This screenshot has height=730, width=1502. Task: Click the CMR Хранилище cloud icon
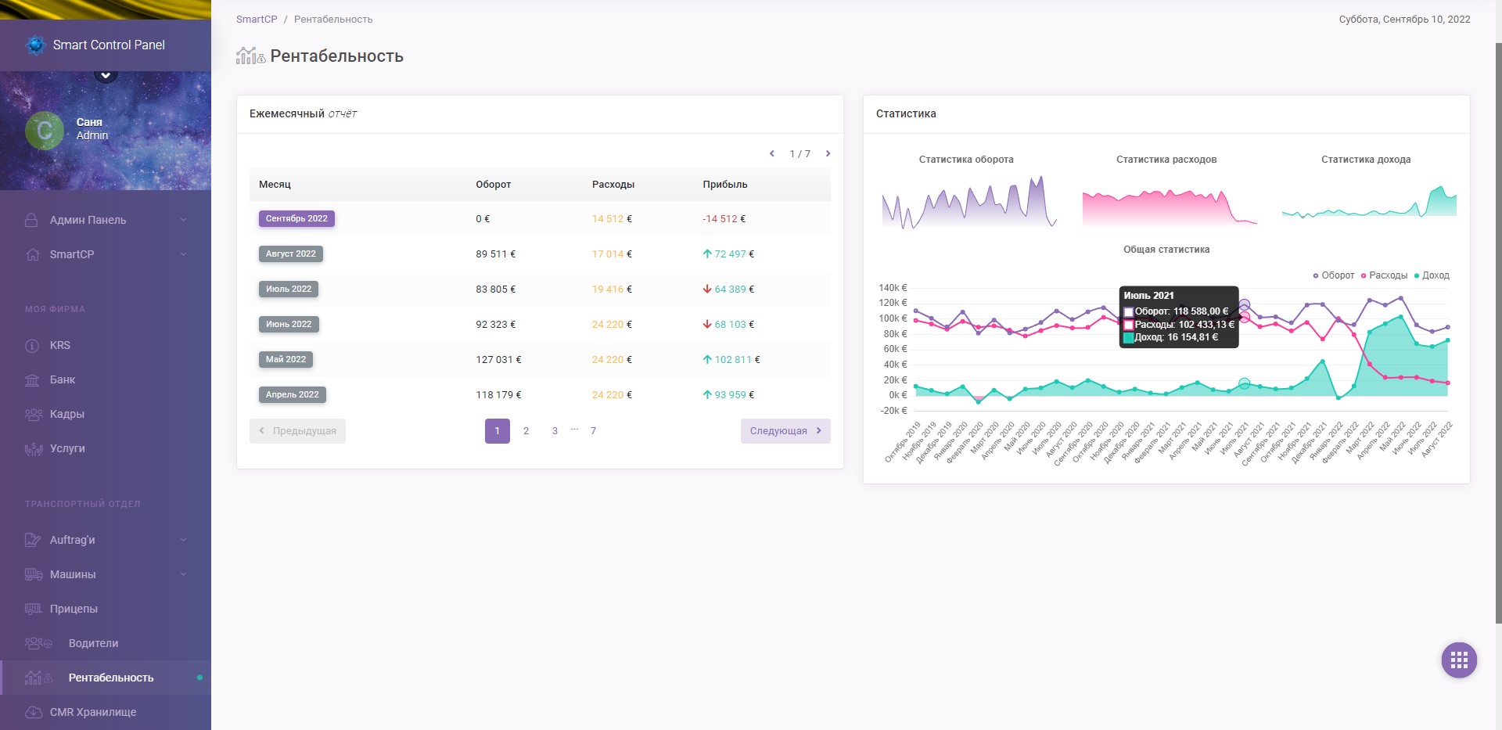point(35,712)
